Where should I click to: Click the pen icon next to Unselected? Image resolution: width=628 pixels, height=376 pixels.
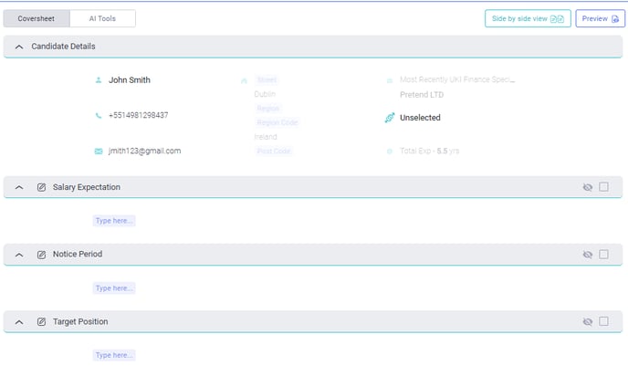pyautogui.click(x=390, y=118)
